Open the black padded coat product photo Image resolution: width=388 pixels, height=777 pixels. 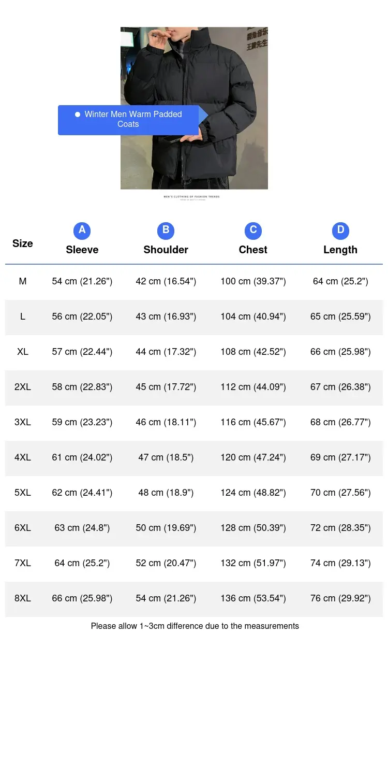pos(194,108)
